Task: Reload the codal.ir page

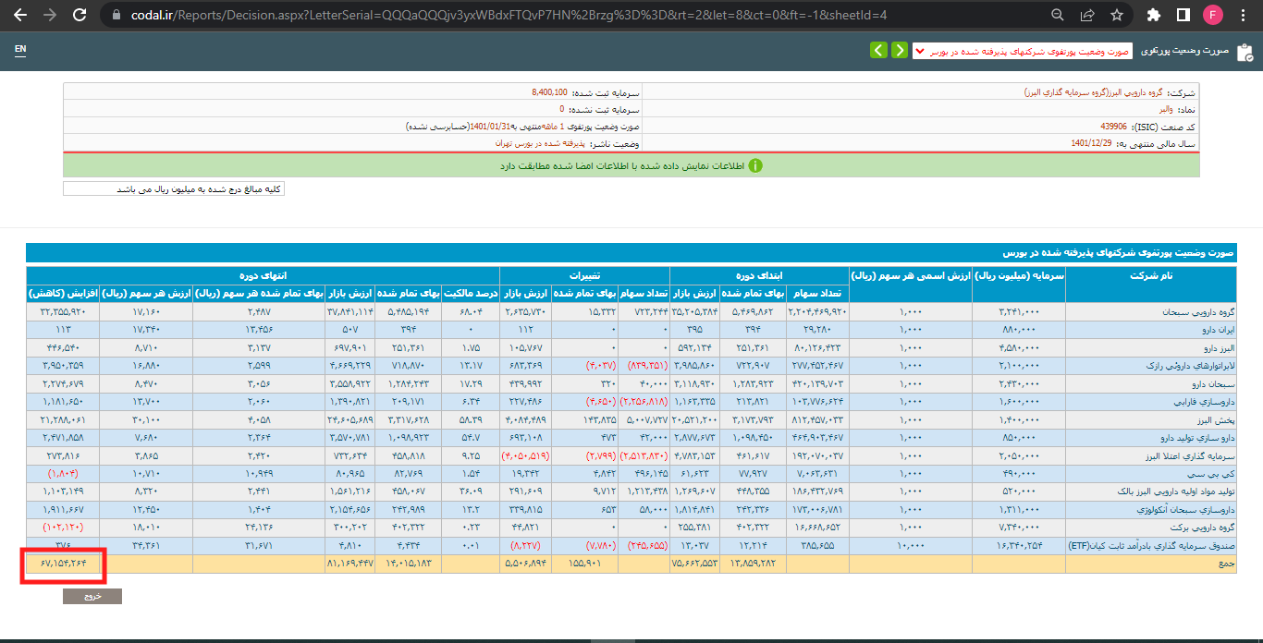Action: (x=80, y=15)
